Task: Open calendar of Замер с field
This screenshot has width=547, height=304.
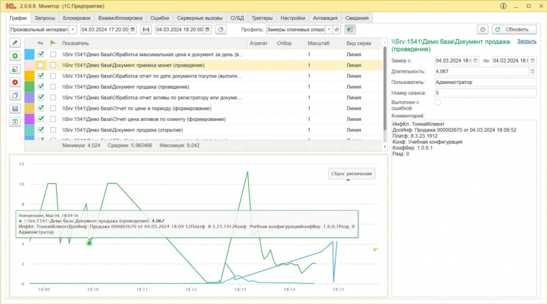Action: (475, 61)
